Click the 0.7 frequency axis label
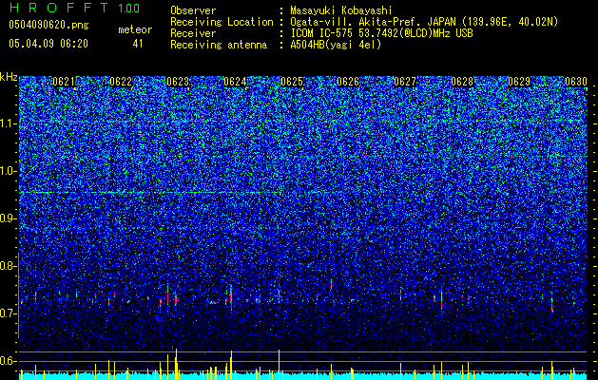Image resolution: width=598 pixels, height=380 pixels. tap(8, 313)
